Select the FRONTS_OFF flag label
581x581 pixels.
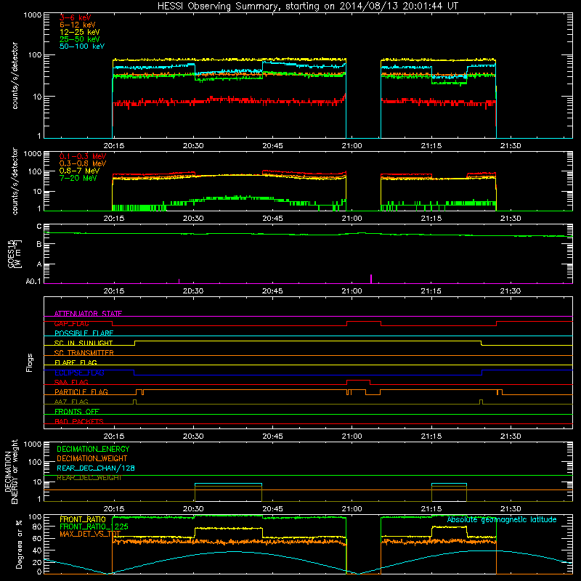pyautogui.click(x=77, y=411)
